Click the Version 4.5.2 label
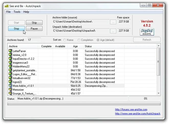169x124 pixels. tap(147, 23)
